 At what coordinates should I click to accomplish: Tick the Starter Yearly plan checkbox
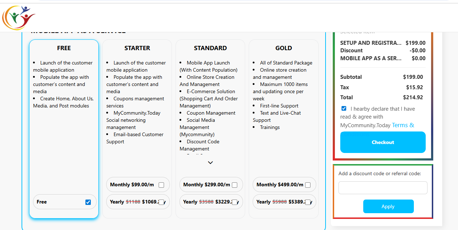click(161, 202)
